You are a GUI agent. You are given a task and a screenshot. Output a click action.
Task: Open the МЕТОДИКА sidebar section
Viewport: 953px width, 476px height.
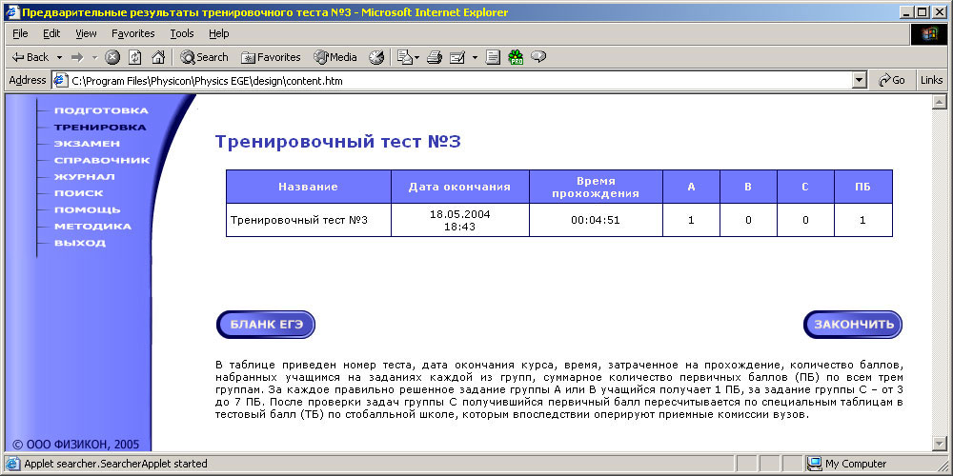93,227
